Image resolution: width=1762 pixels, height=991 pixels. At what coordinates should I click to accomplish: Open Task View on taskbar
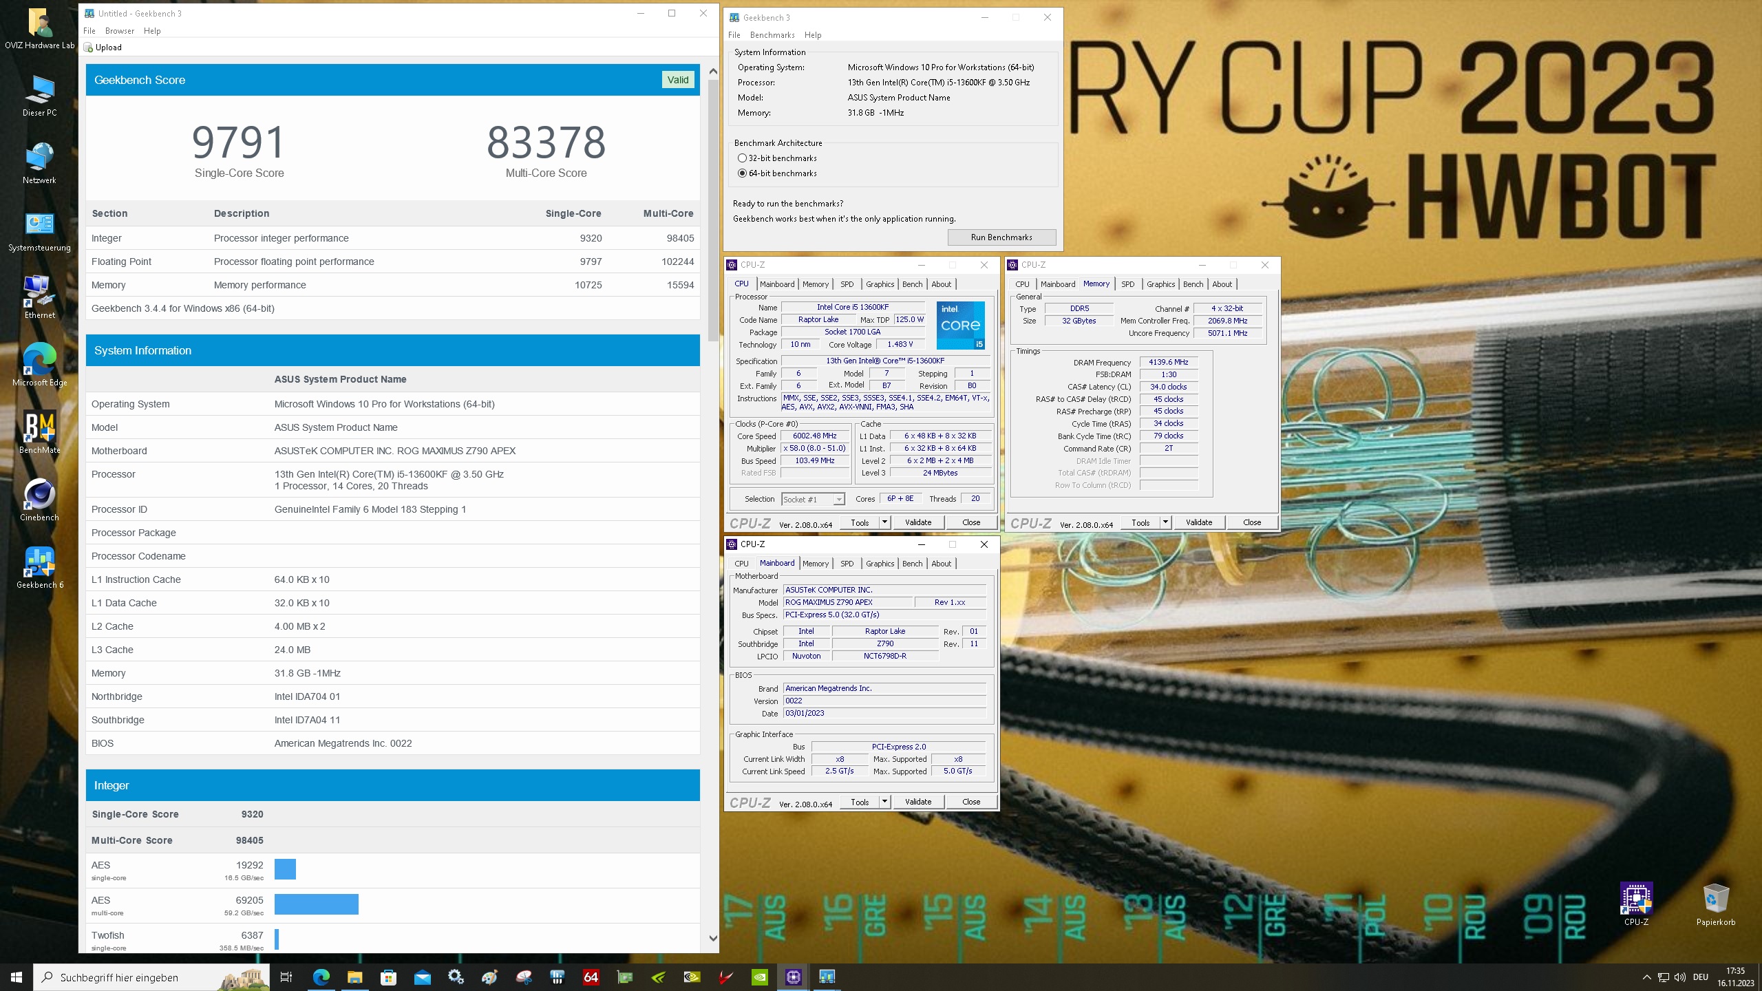[x=286, y=977]
